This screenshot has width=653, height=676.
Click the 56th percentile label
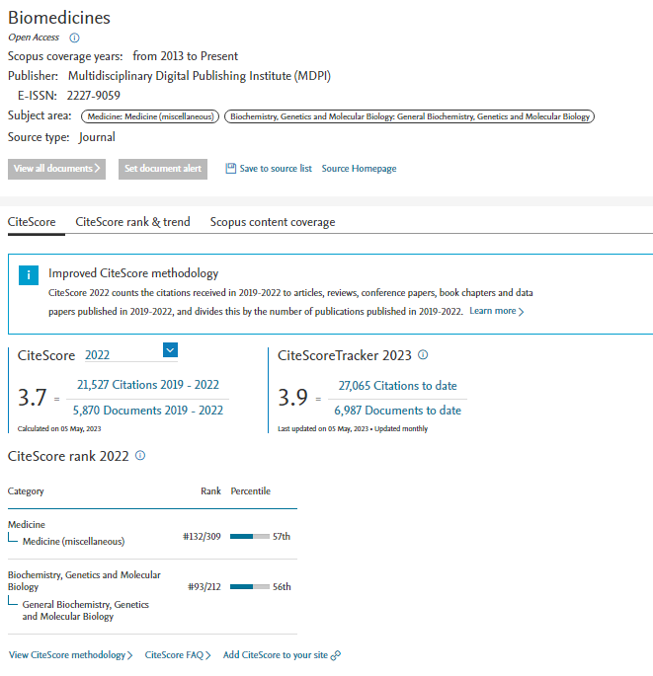pos(282,587)
